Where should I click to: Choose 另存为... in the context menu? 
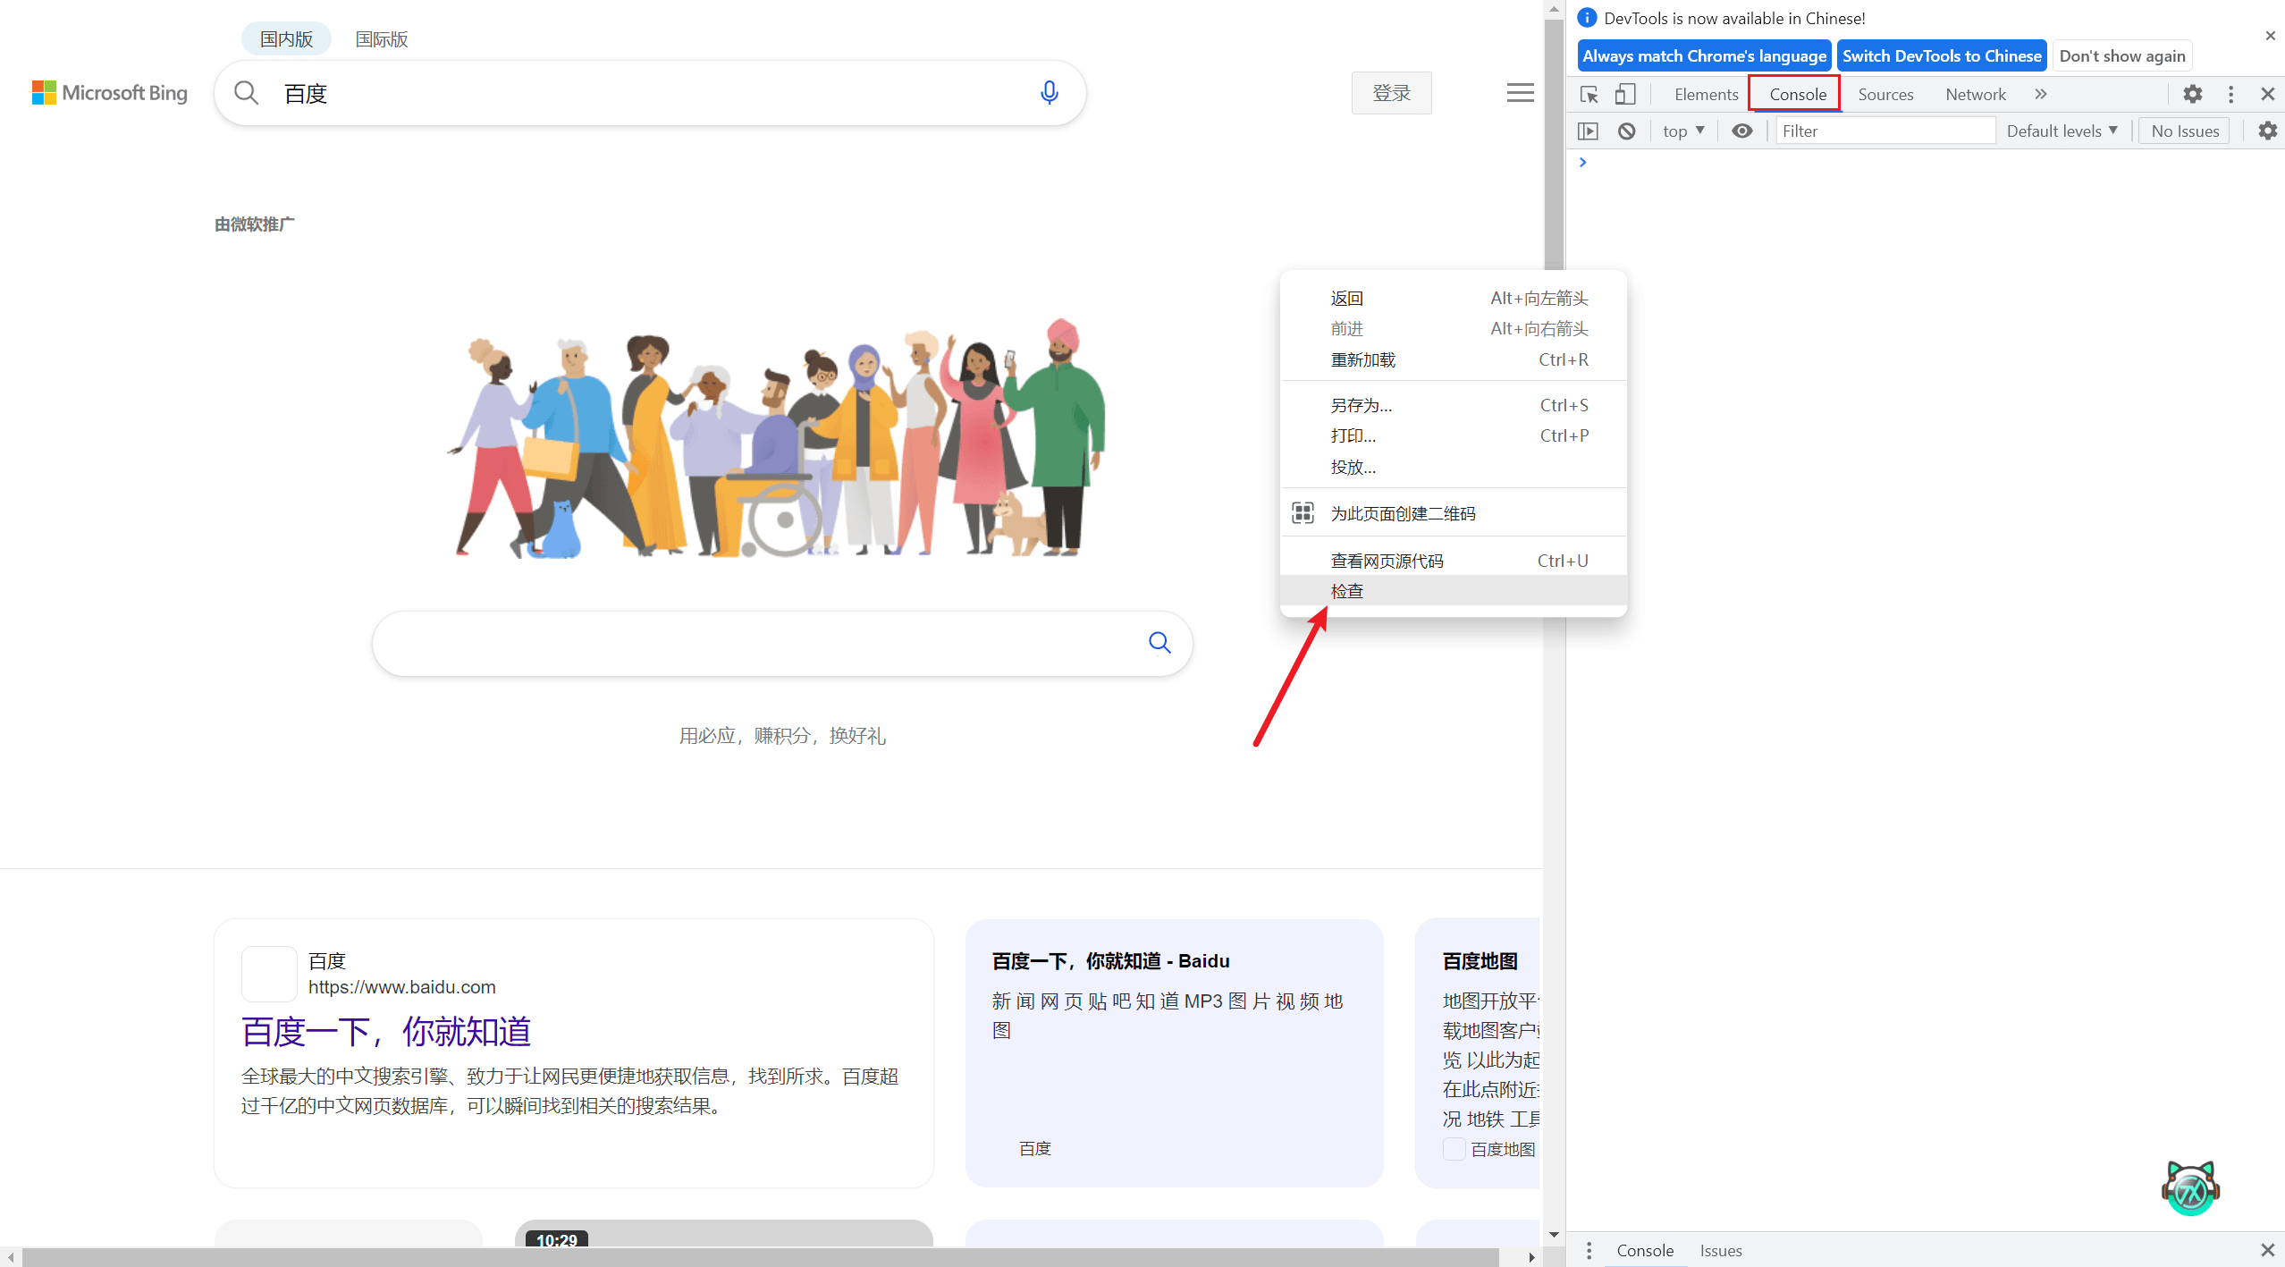pyautogui.click(x=1454, y=405)
